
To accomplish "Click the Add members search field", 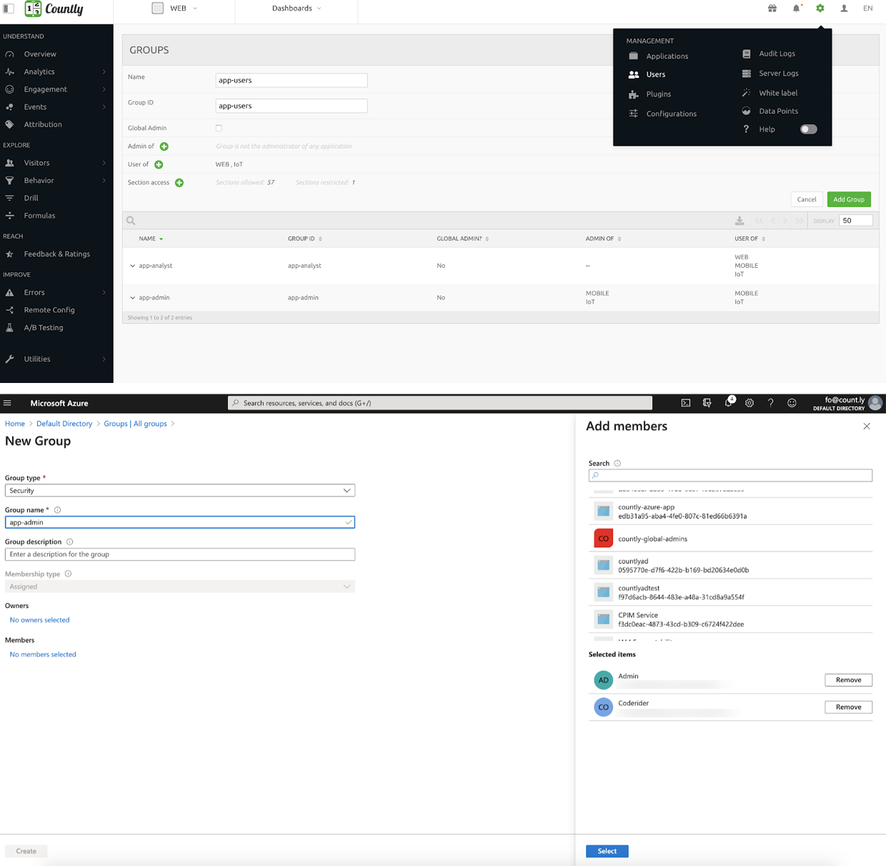I will tap(730, 476).
